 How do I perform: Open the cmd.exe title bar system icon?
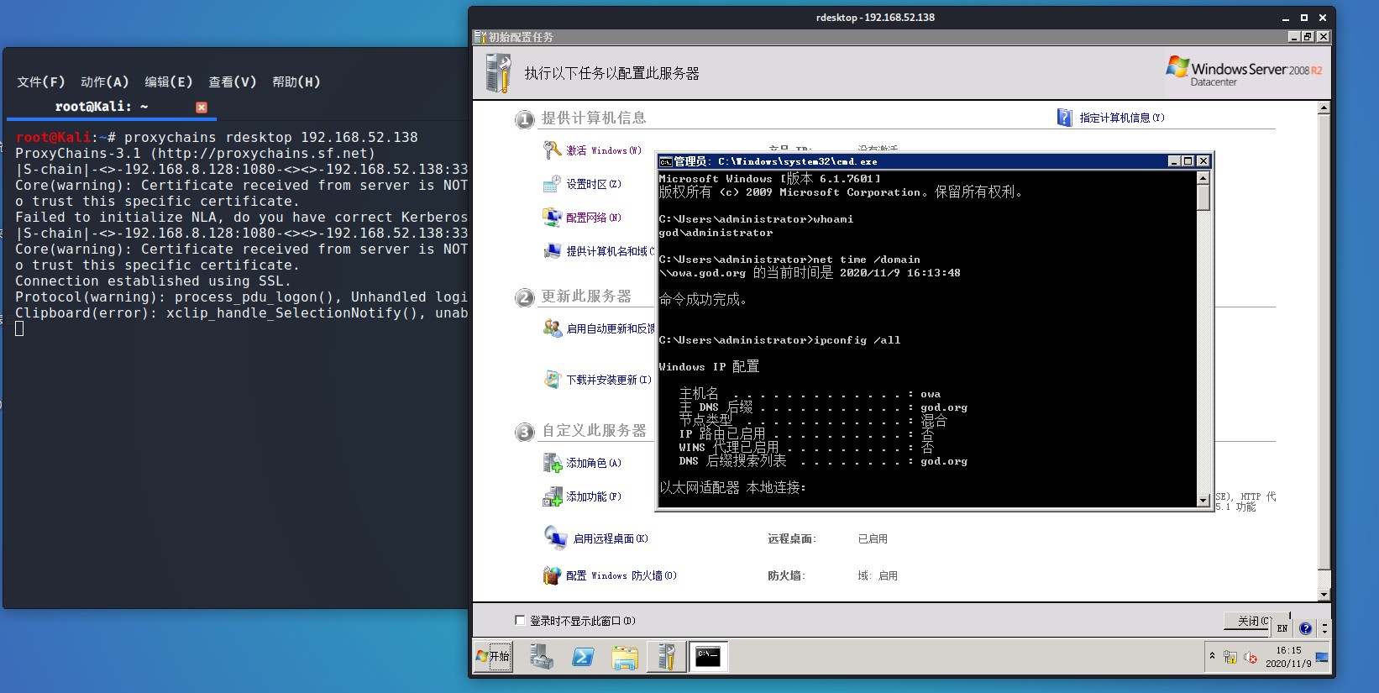[x=665, y=161]
